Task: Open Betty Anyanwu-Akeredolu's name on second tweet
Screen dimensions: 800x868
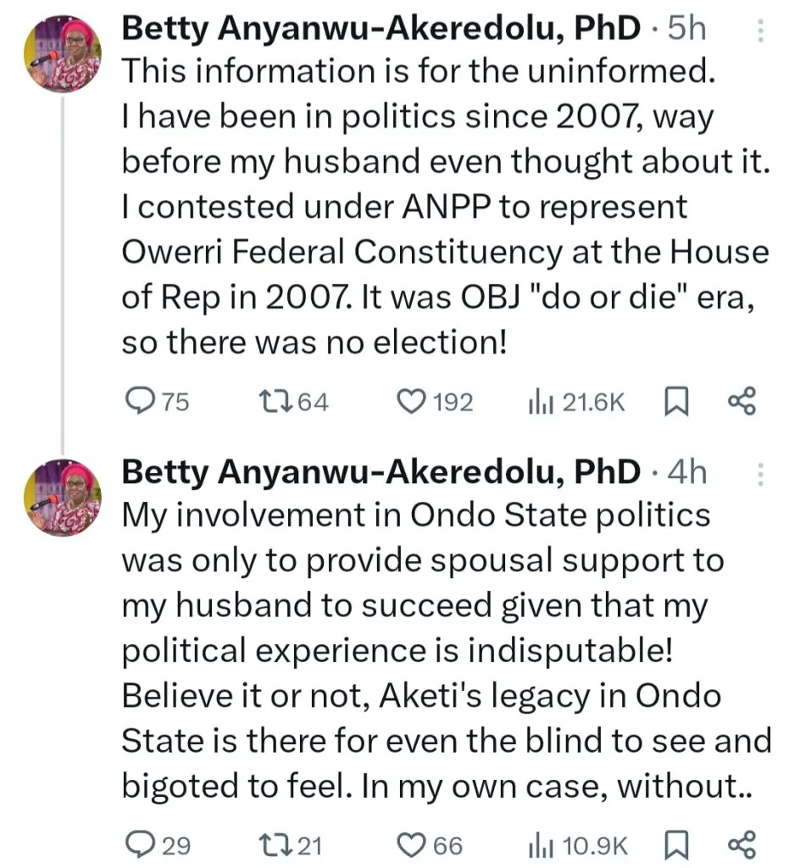Action: pos(381,471)
